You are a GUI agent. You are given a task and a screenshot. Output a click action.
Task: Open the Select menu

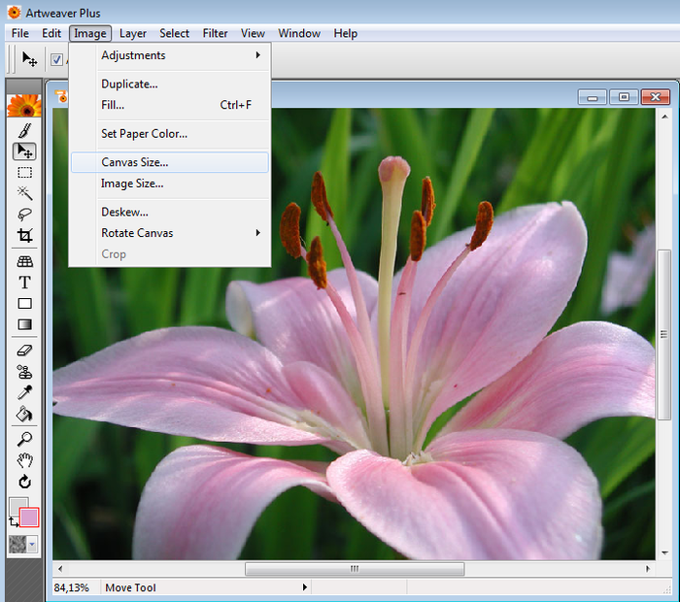[x=174, y=33]
